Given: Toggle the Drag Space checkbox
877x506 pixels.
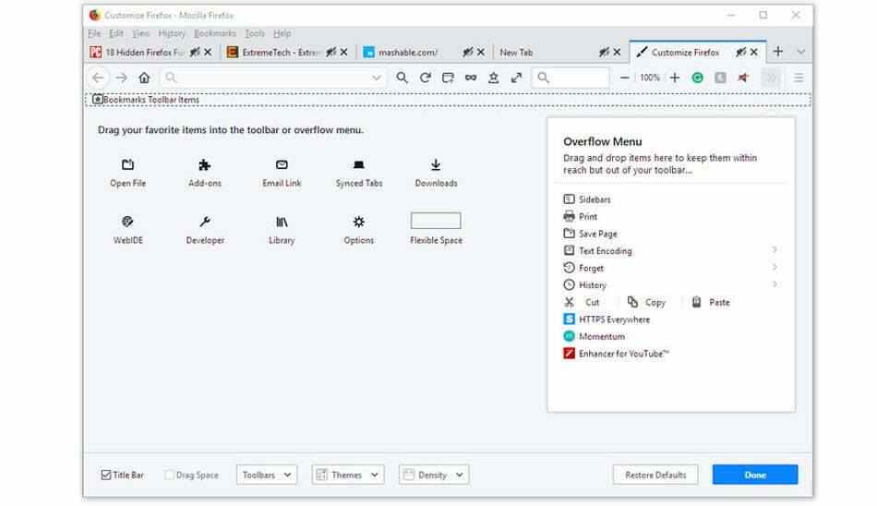Looking at the screenshot, I should 169,475.
